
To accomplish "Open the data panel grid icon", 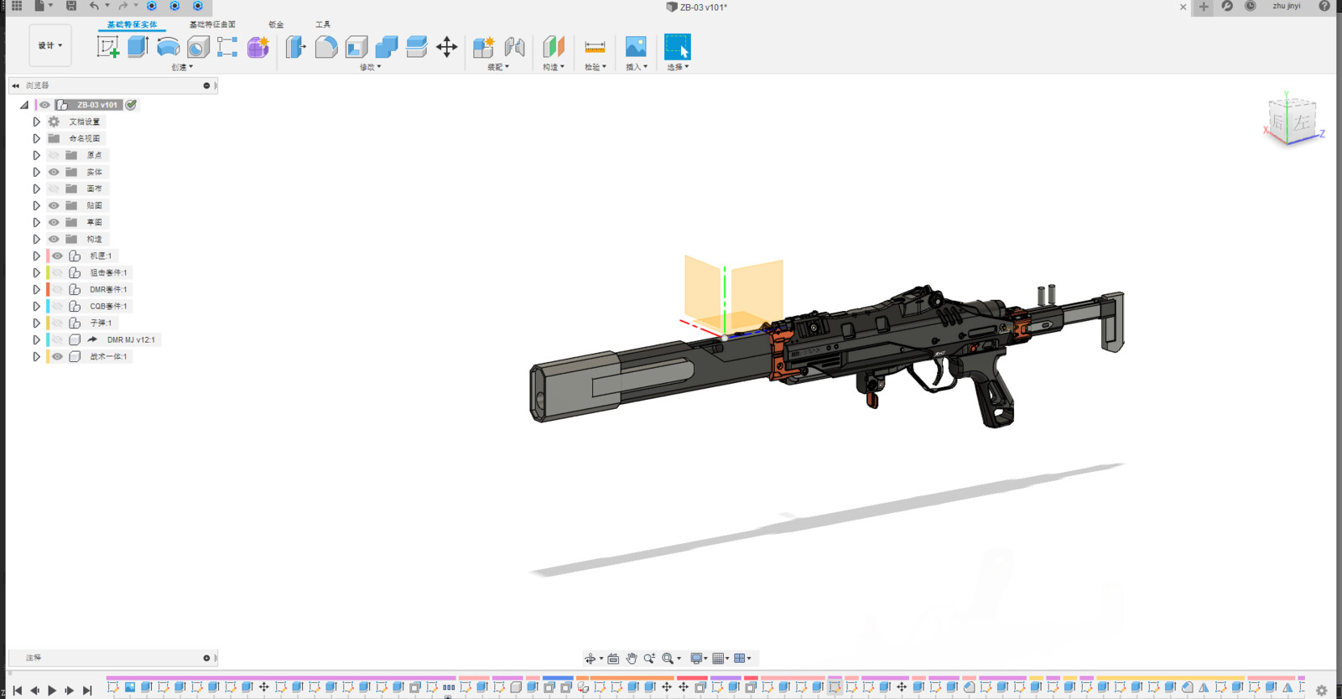I will pos(17,6).
